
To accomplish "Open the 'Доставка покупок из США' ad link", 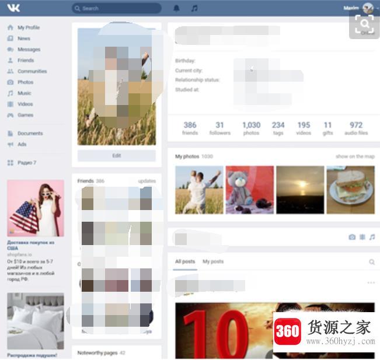I will 30,245.
